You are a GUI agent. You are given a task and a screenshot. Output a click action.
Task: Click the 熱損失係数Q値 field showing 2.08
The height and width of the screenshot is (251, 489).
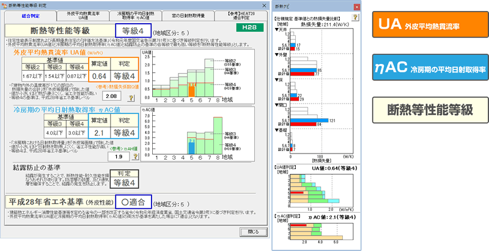[111, 96]
